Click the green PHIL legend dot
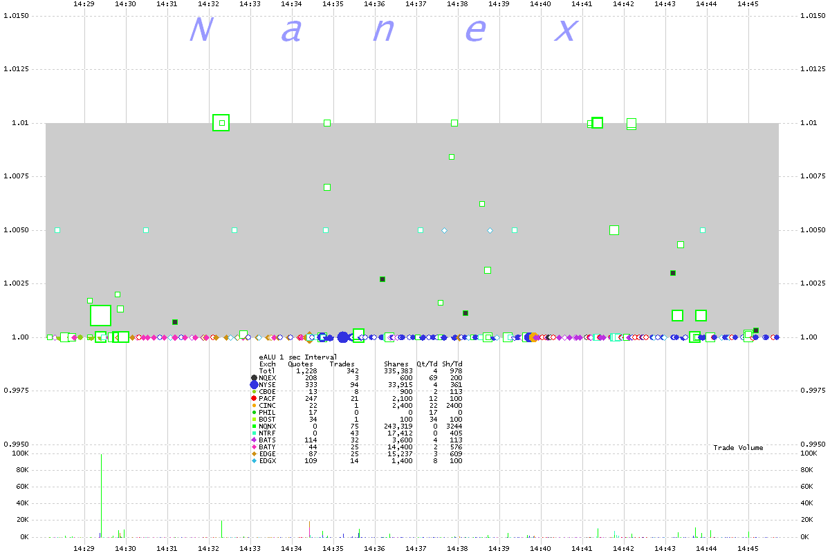 click(x=254, y=412)
